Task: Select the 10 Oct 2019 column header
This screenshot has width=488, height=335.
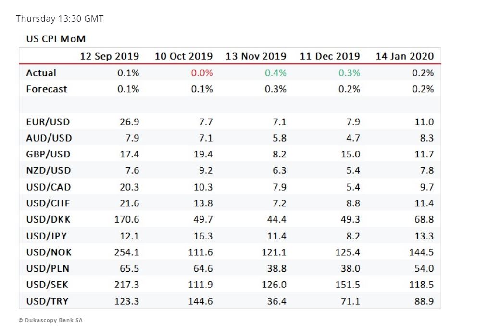Action: (x=183, y=56)
